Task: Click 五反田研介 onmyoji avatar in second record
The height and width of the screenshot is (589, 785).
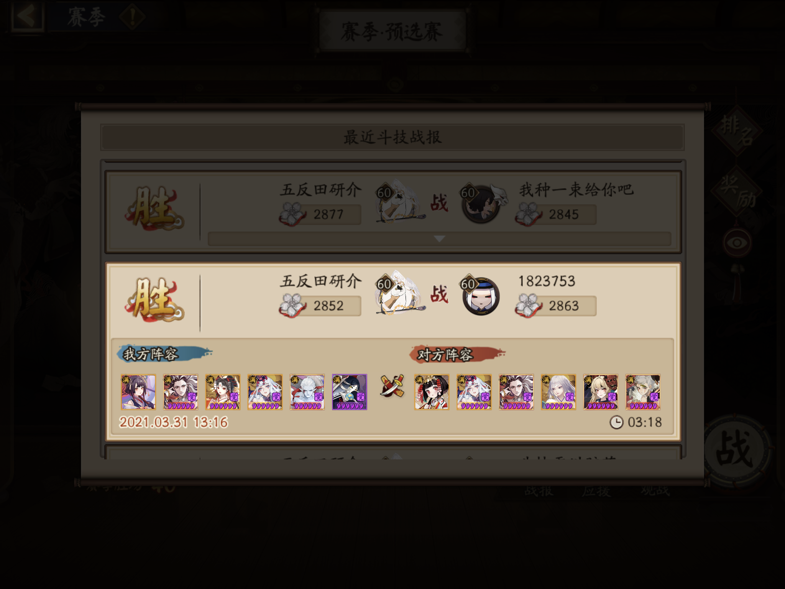Action: click(399, 293)
